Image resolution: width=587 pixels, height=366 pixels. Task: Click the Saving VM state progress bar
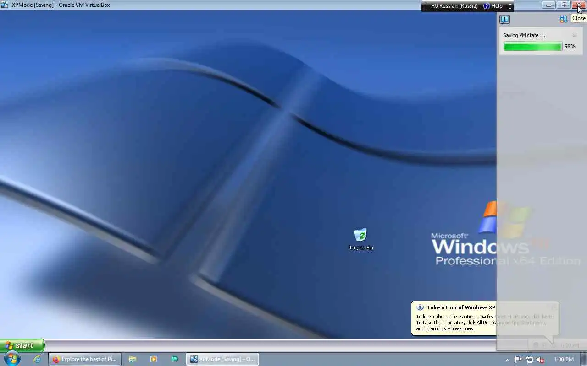coord(532,46)
